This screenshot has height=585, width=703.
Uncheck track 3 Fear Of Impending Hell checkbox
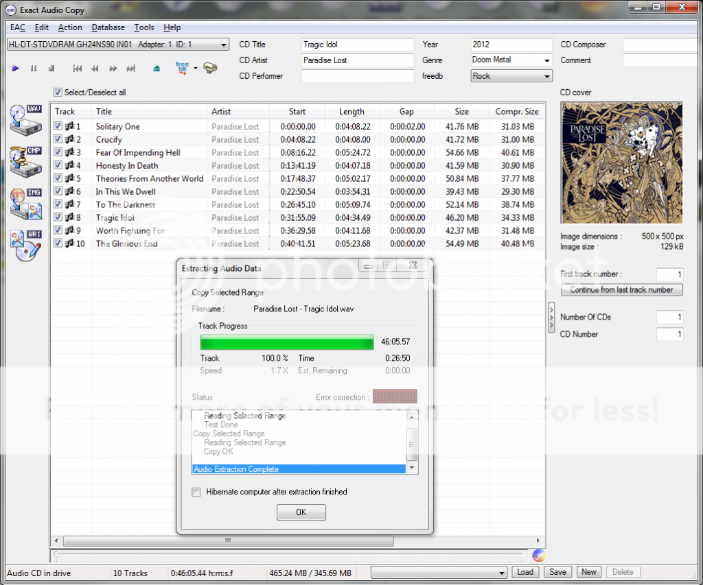tap(58, 152)
